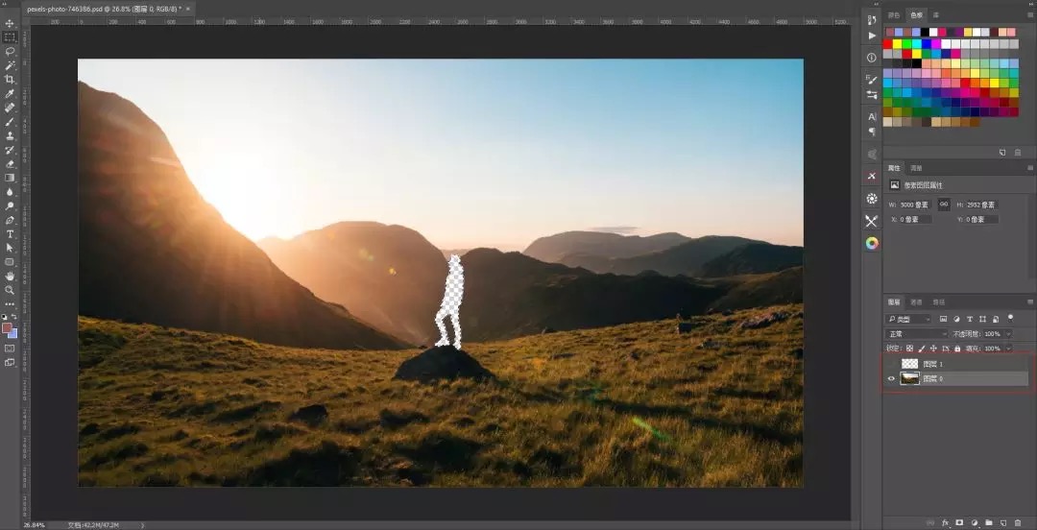Select the Magic Wand tool

[10, 65]
